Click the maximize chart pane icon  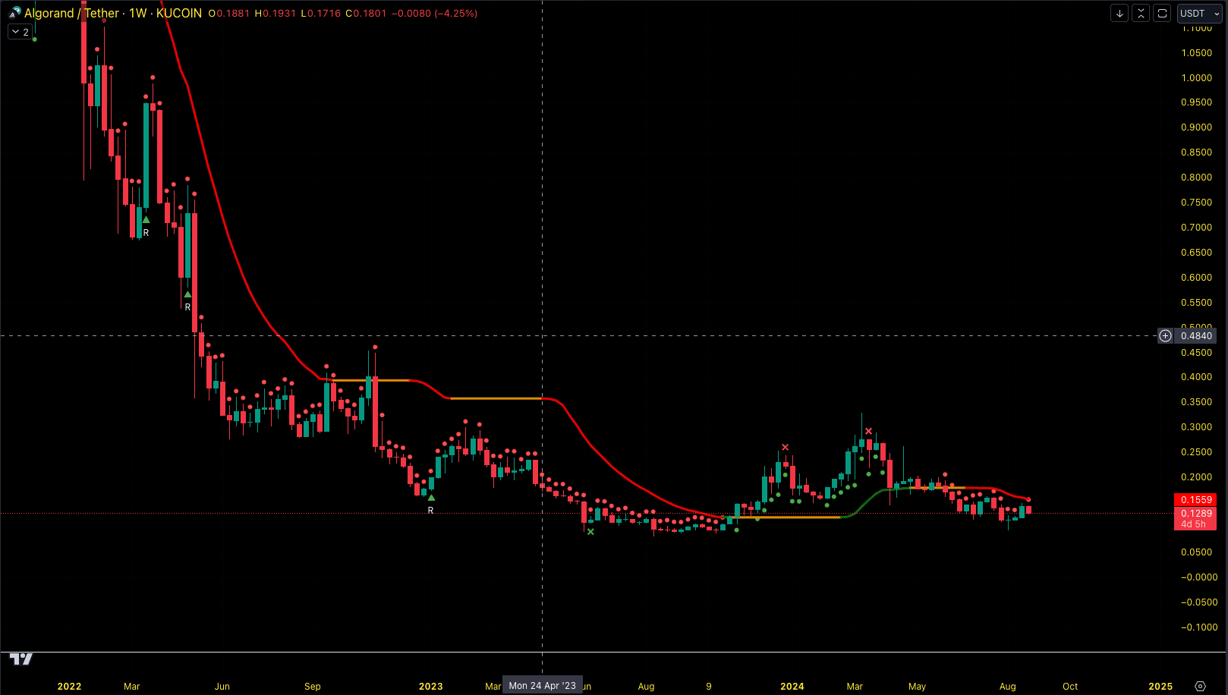point(1162,13)
